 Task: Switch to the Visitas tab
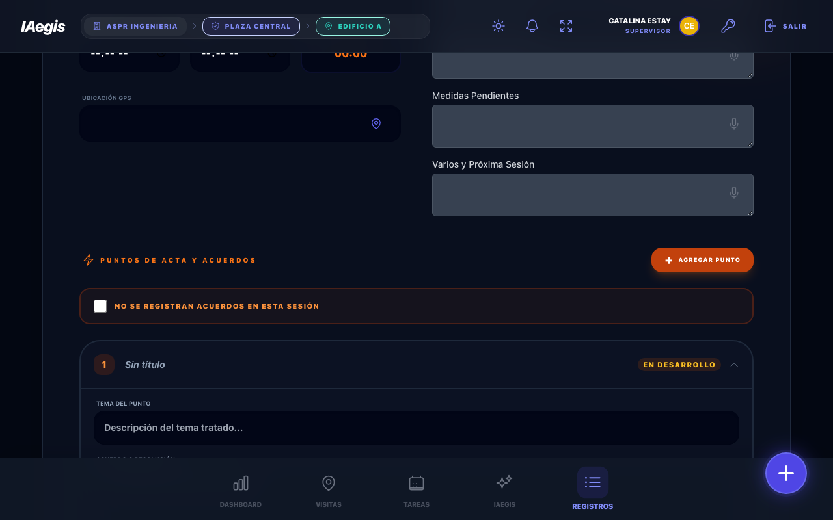point(329,491)
